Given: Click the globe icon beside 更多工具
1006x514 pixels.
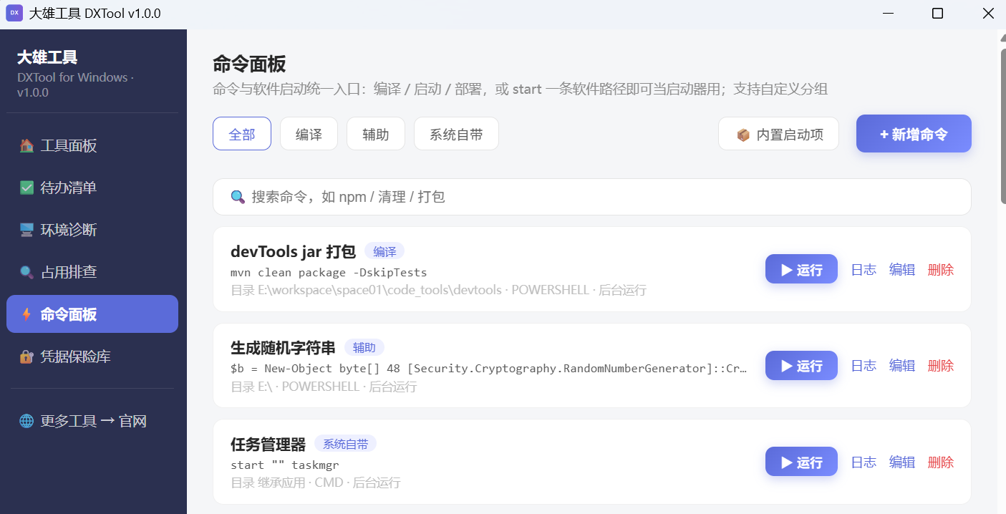Looking at the screenshot, I should point(26,421).
